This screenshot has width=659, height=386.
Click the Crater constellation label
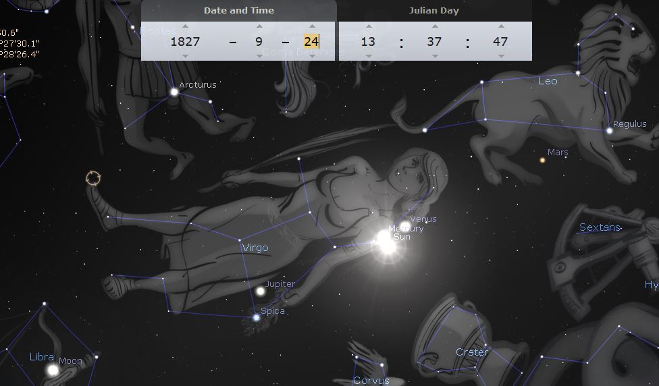tap(471, 352)
